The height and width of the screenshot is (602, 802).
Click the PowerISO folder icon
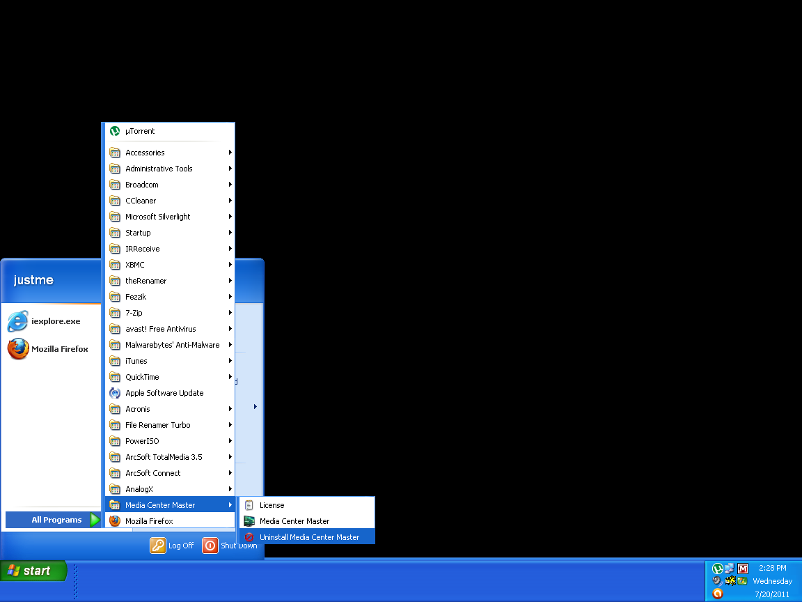[115, 441]
